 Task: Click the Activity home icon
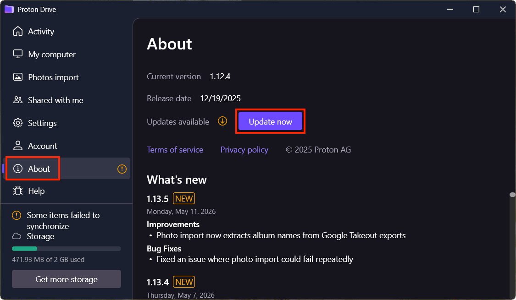(18, 31)
